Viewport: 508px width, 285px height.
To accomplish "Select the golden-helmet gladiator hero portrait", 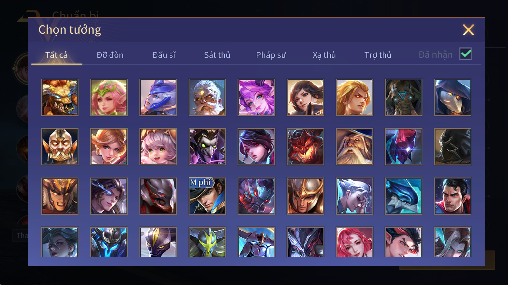I will click(305, 196).
